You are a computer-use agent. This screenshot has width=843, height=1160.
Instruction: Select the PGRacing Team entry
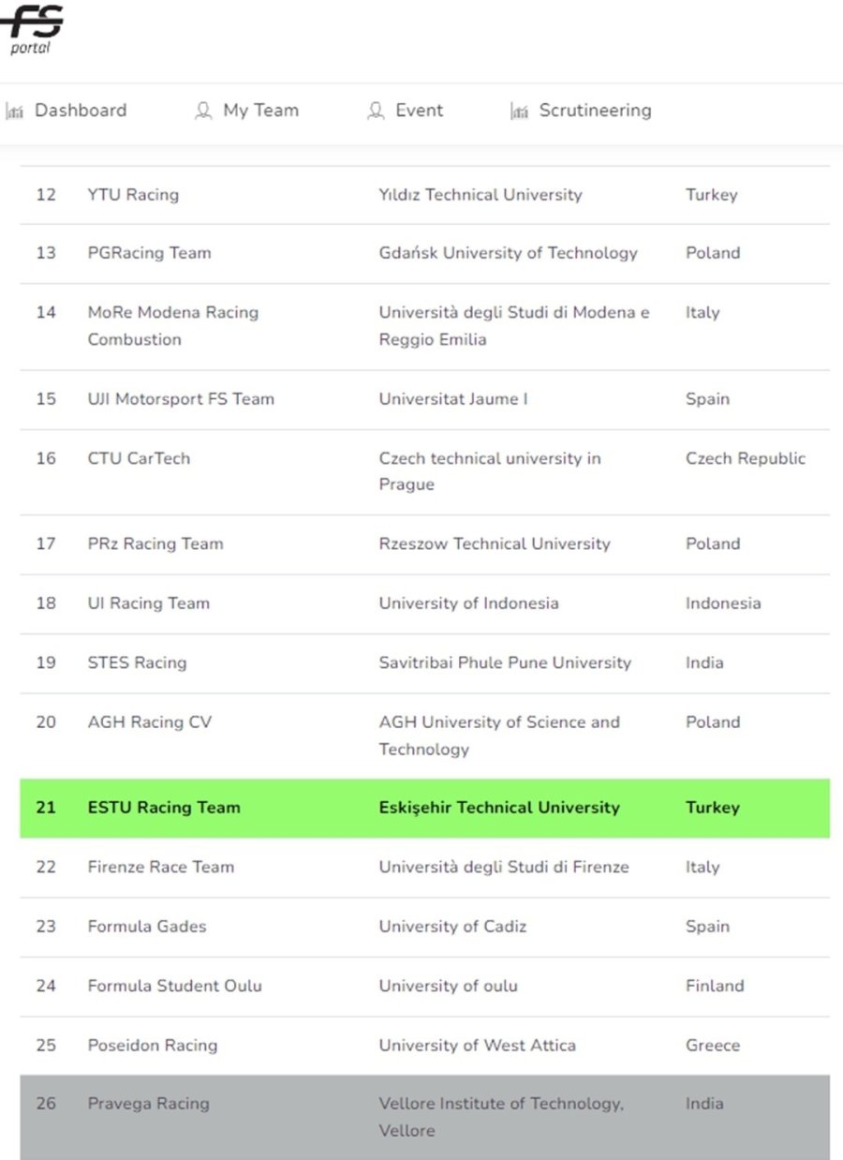tap(149, 253)
